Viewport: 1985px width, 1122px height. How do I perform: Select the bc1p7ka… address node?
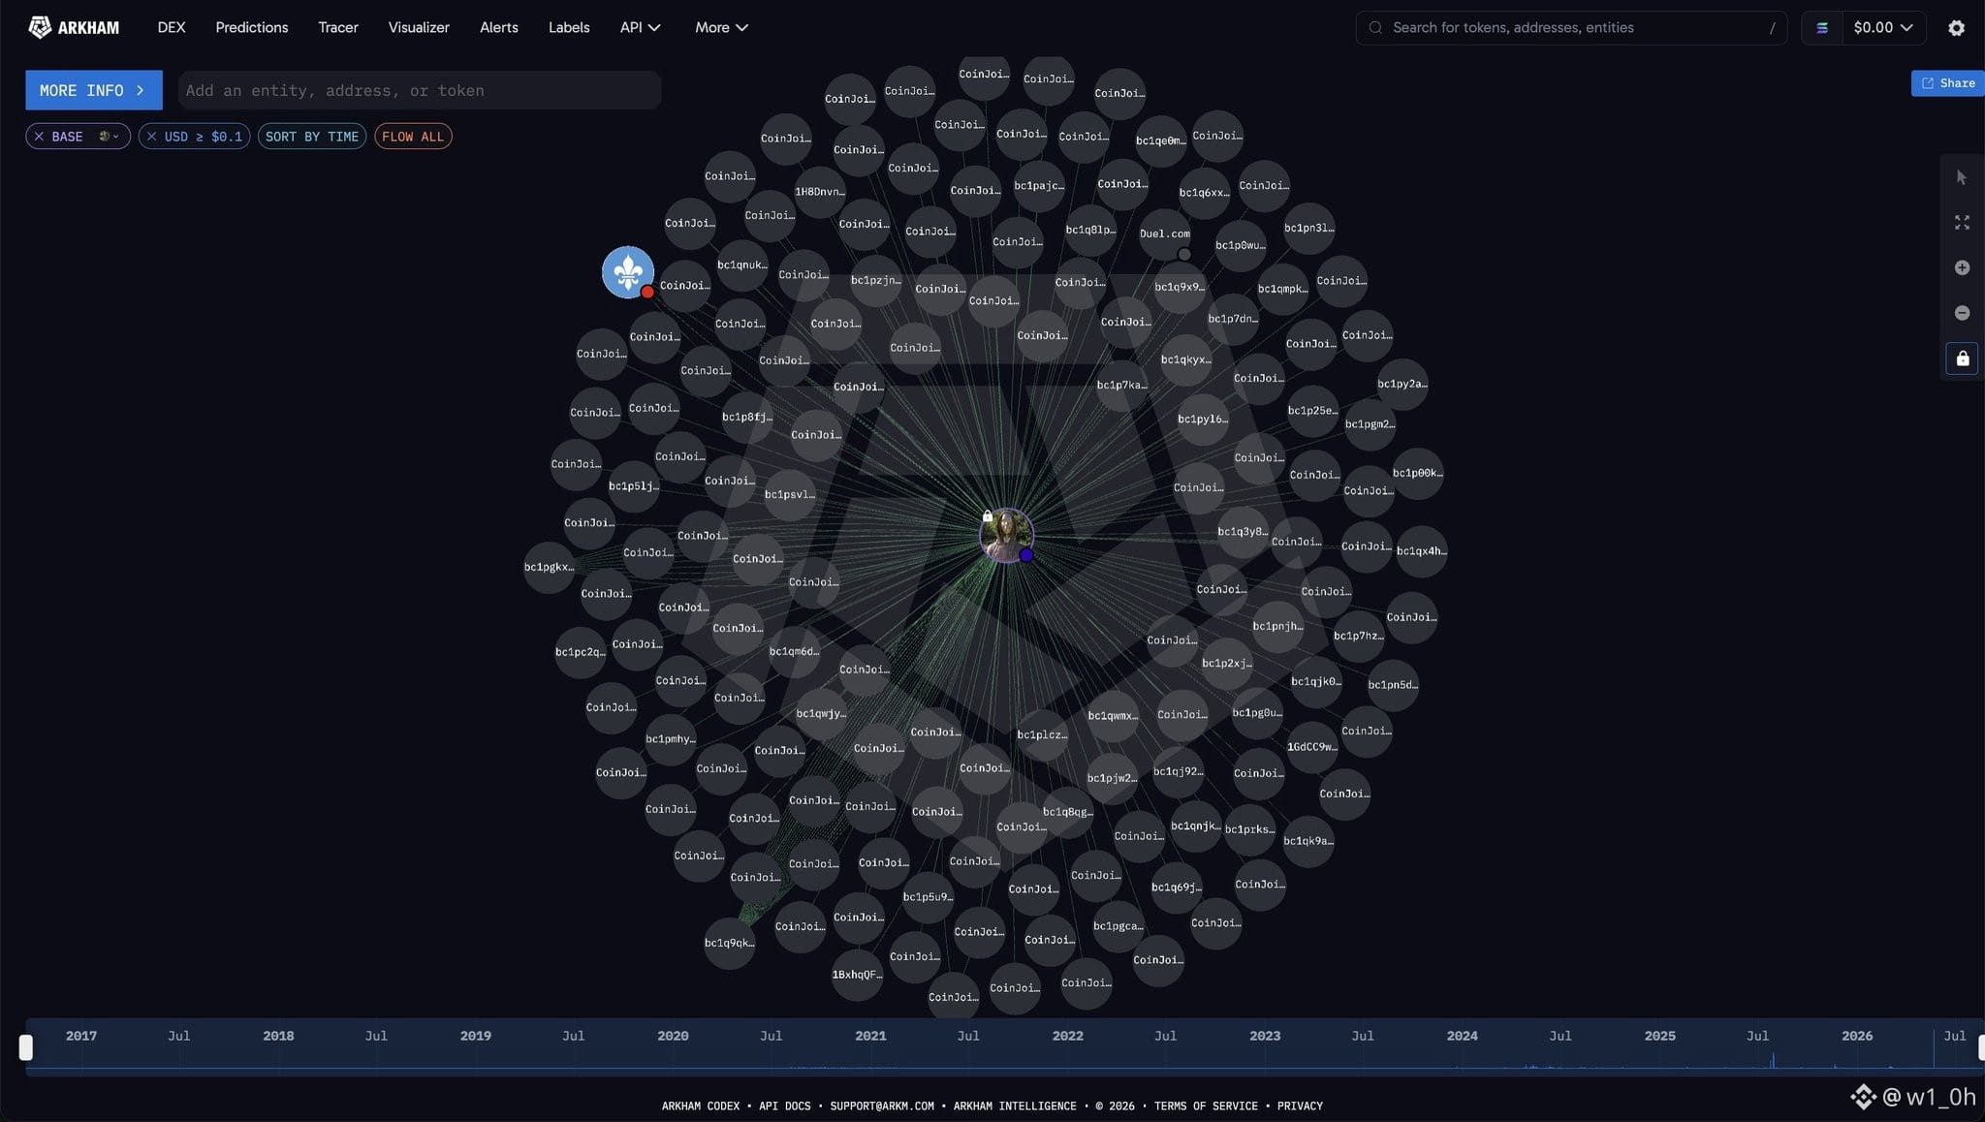point(1121,386)
